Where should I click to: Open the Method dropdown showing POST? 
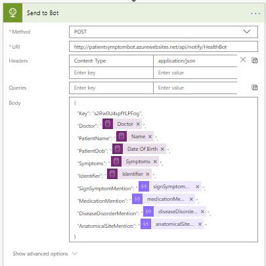point(164,32)
